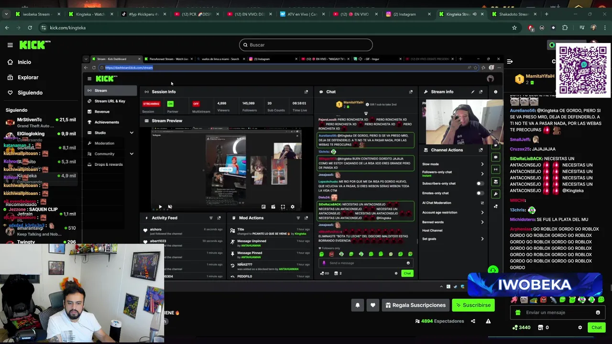Image resolution: width=612 pixels, height=344 pixels.
Task: Click the Enviar un mensaje chat field
Action: [x=557, y=312]
